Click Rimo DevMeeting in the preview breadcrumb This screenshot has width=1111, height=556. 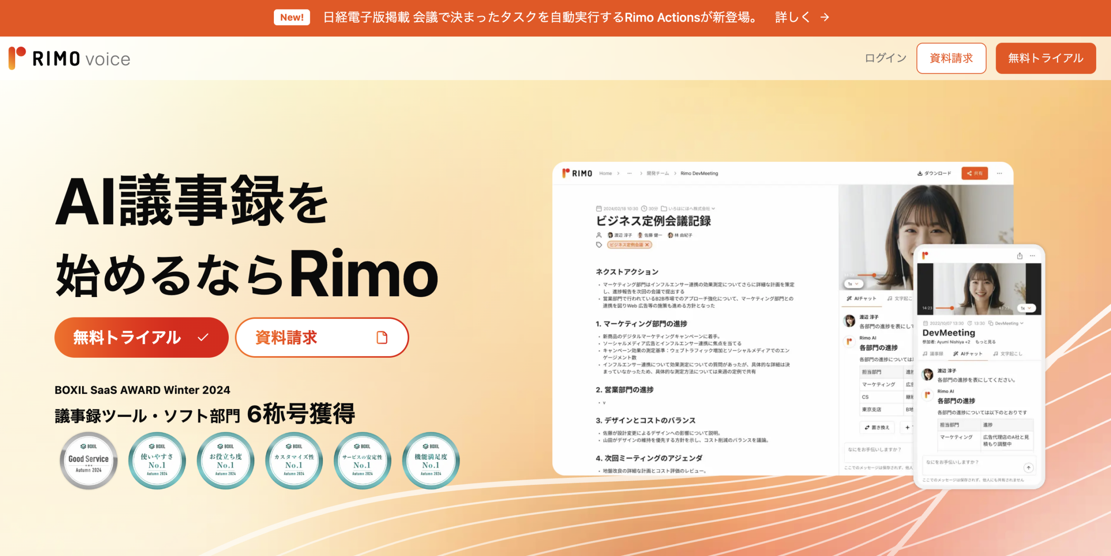point(699,173)
